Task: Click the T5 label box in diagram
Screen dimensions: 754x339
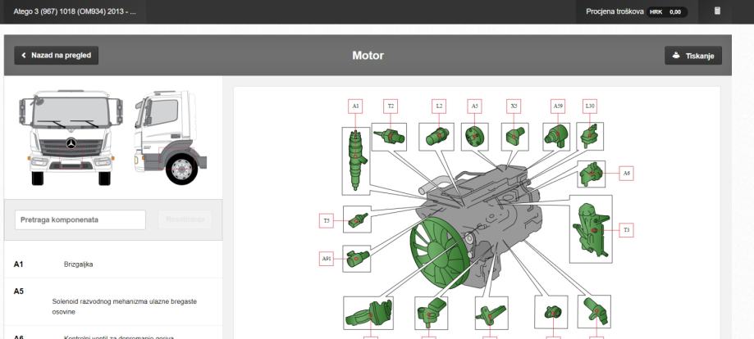Action: point(327,220)
